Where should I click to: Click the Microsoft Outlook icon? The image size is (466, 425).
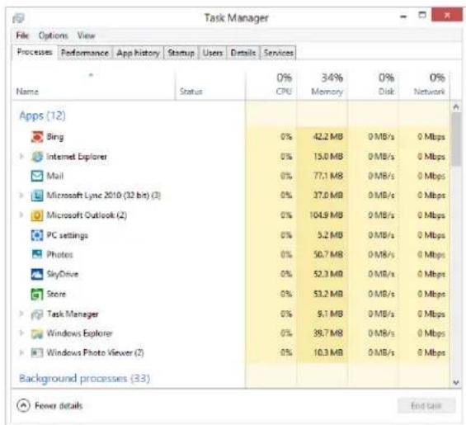point(37,215)
